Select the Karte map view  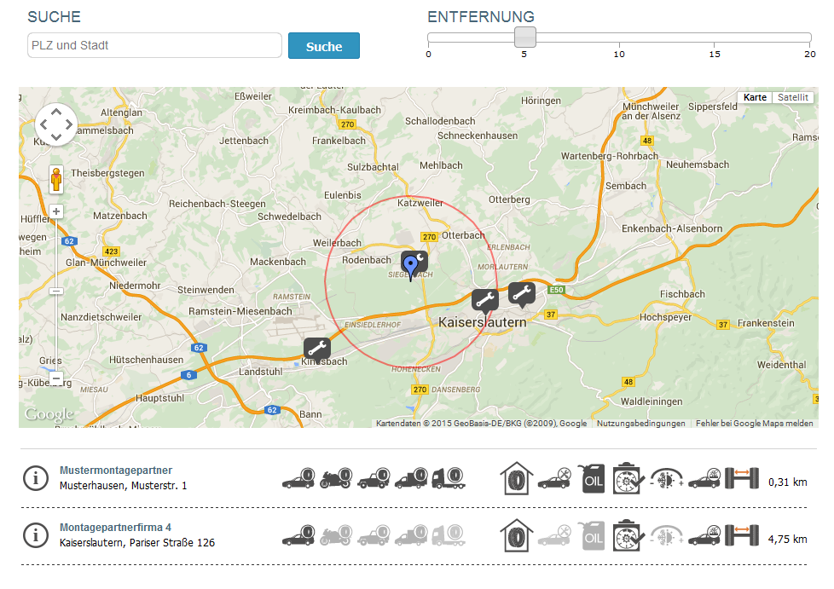[x=755, y=97]
